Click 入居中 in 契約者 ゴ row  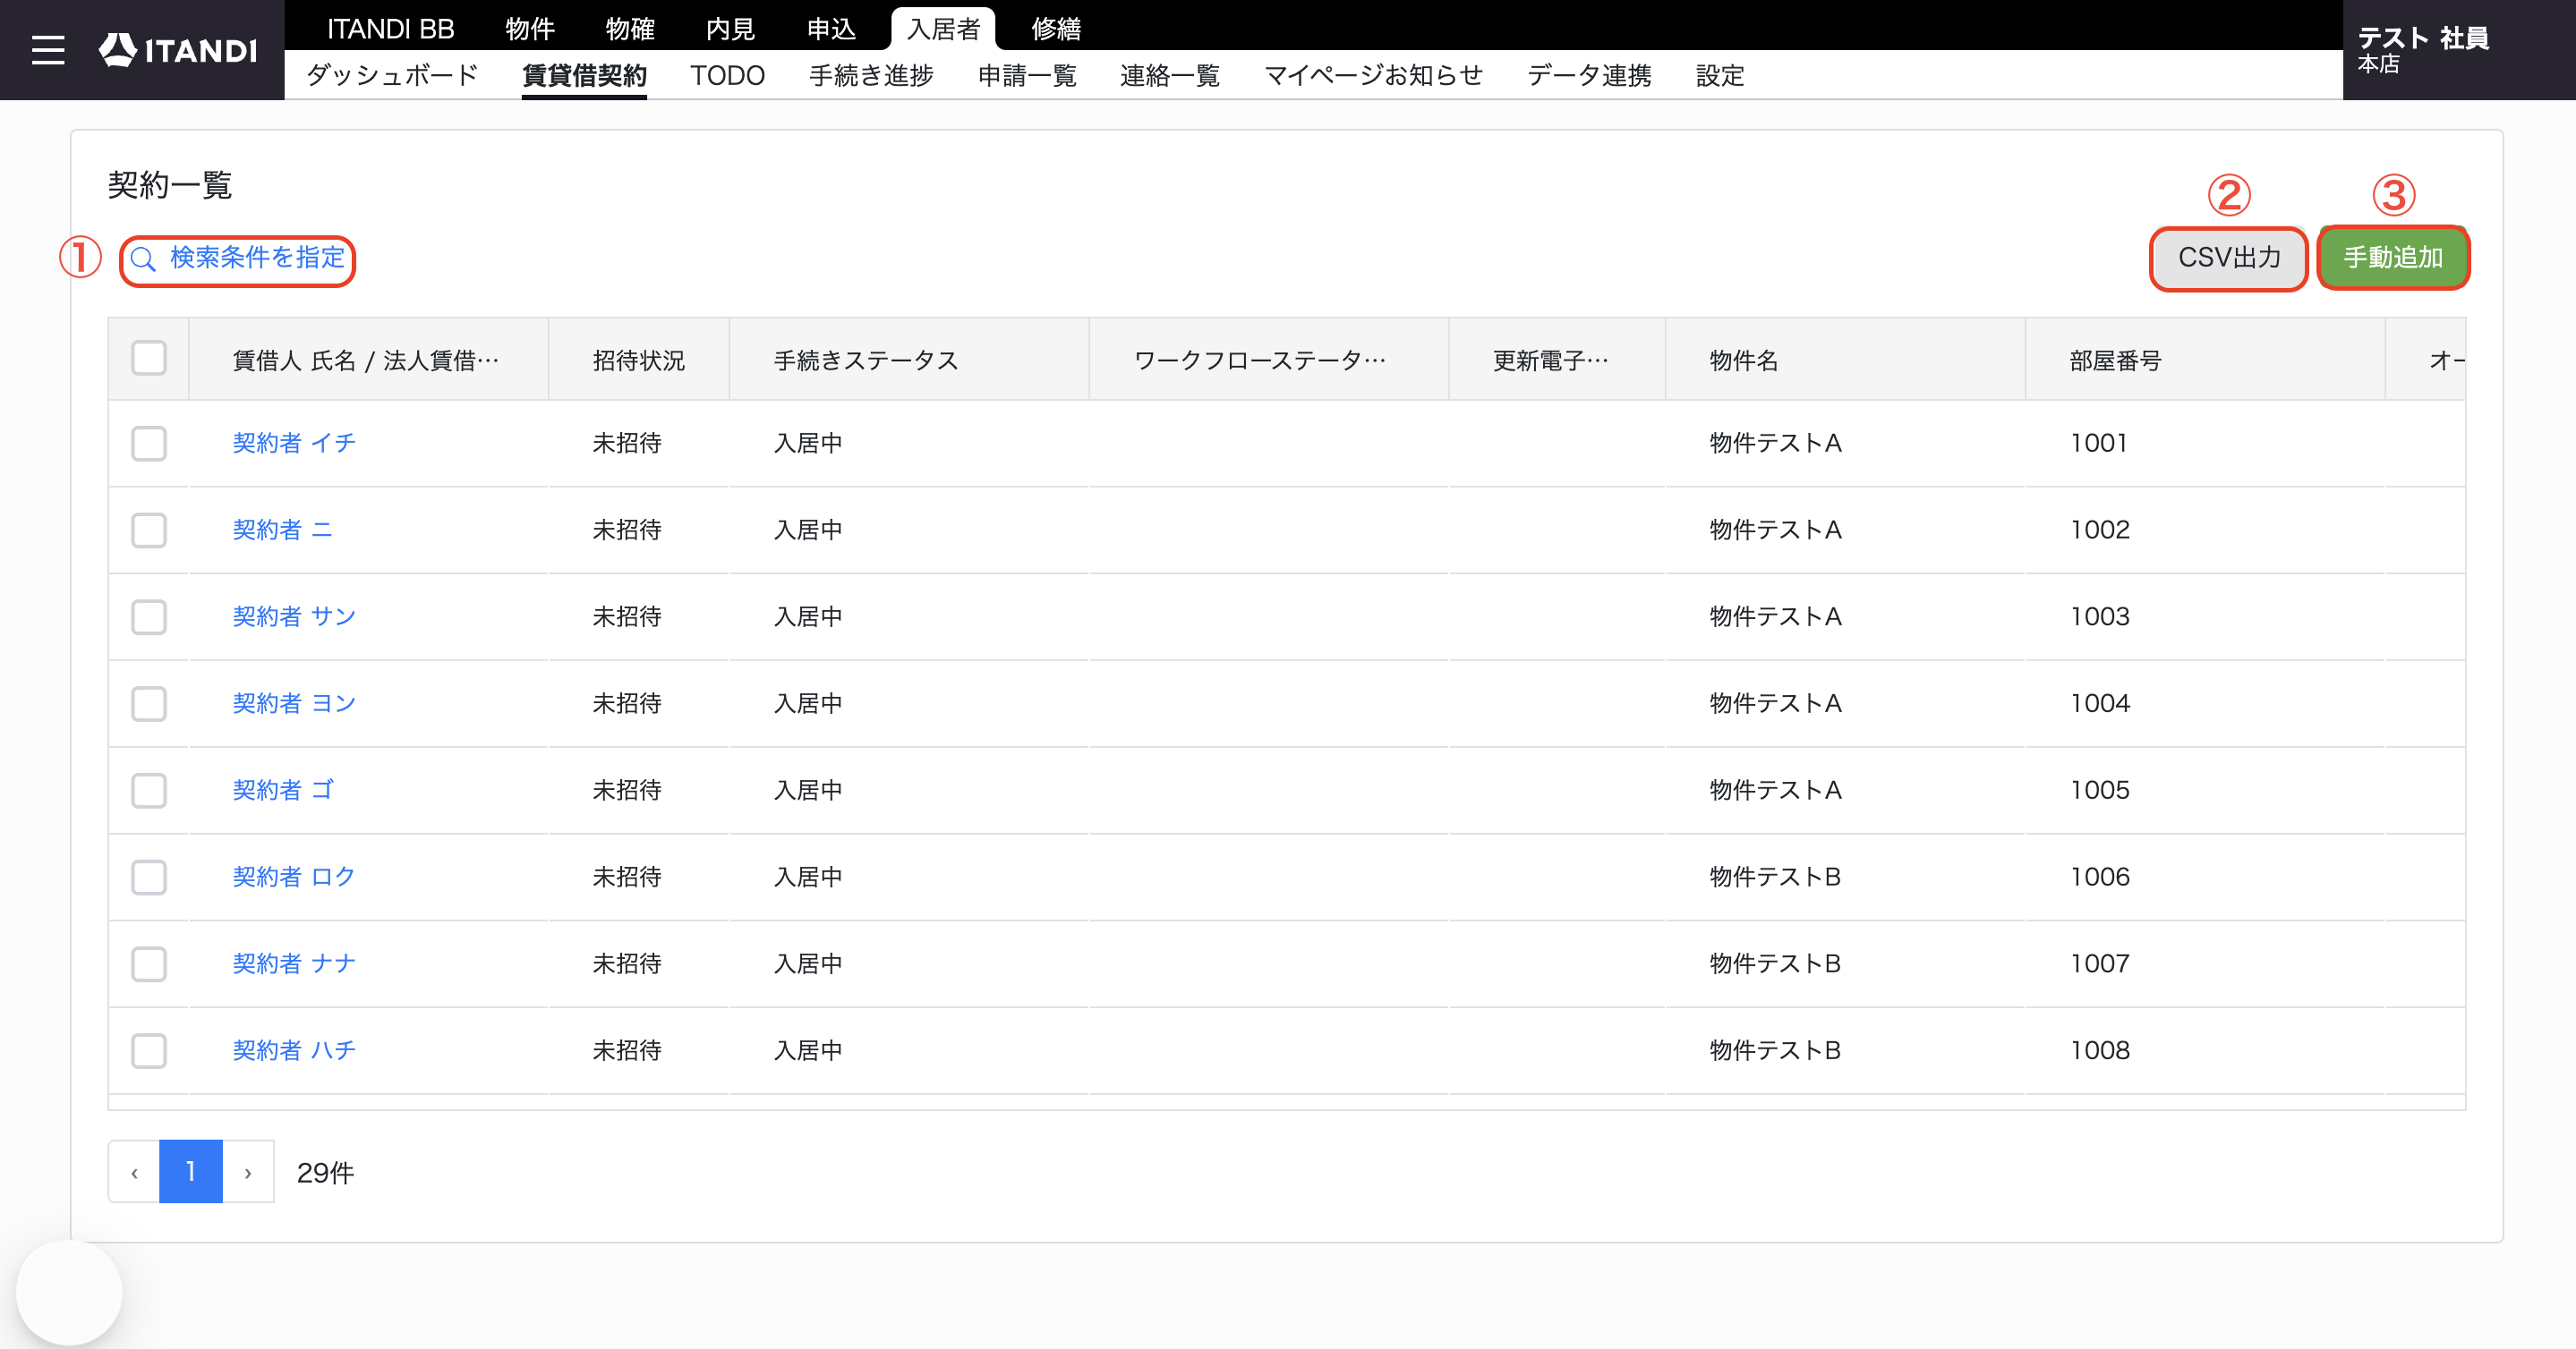tap(808, 791)
